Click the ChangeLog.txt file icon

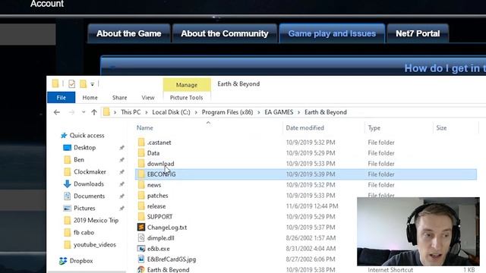coord(141,227)
